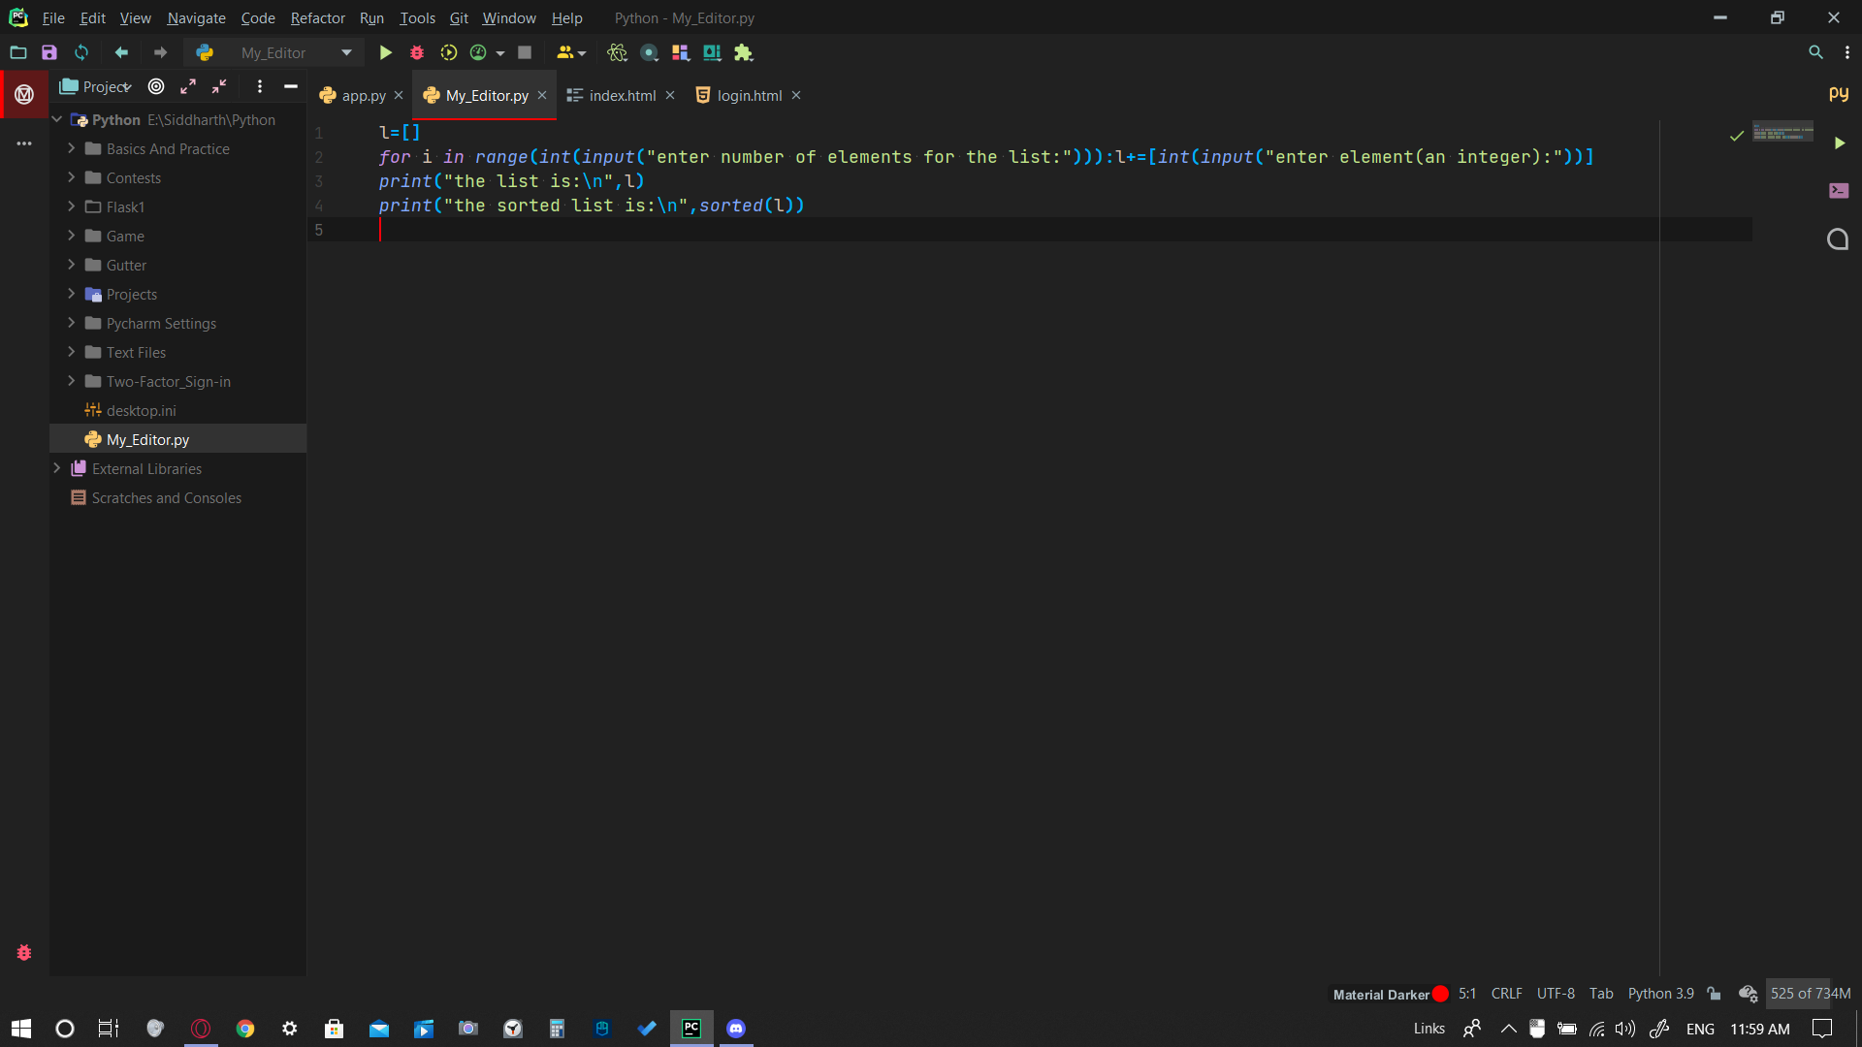This screenshot has height=1047, width=1862.
Task: Expand the Basics And Practice folder
Action: (72, 148)
